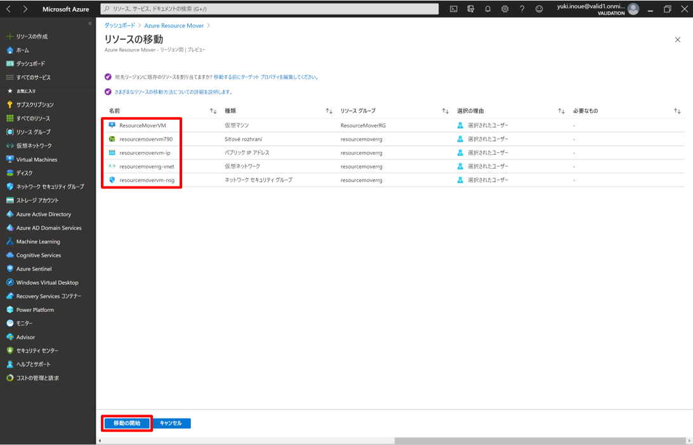The image size is (693, 445).
Task: Click the 仮想ネットワーク sidebar icon
Action: (10, 146)
